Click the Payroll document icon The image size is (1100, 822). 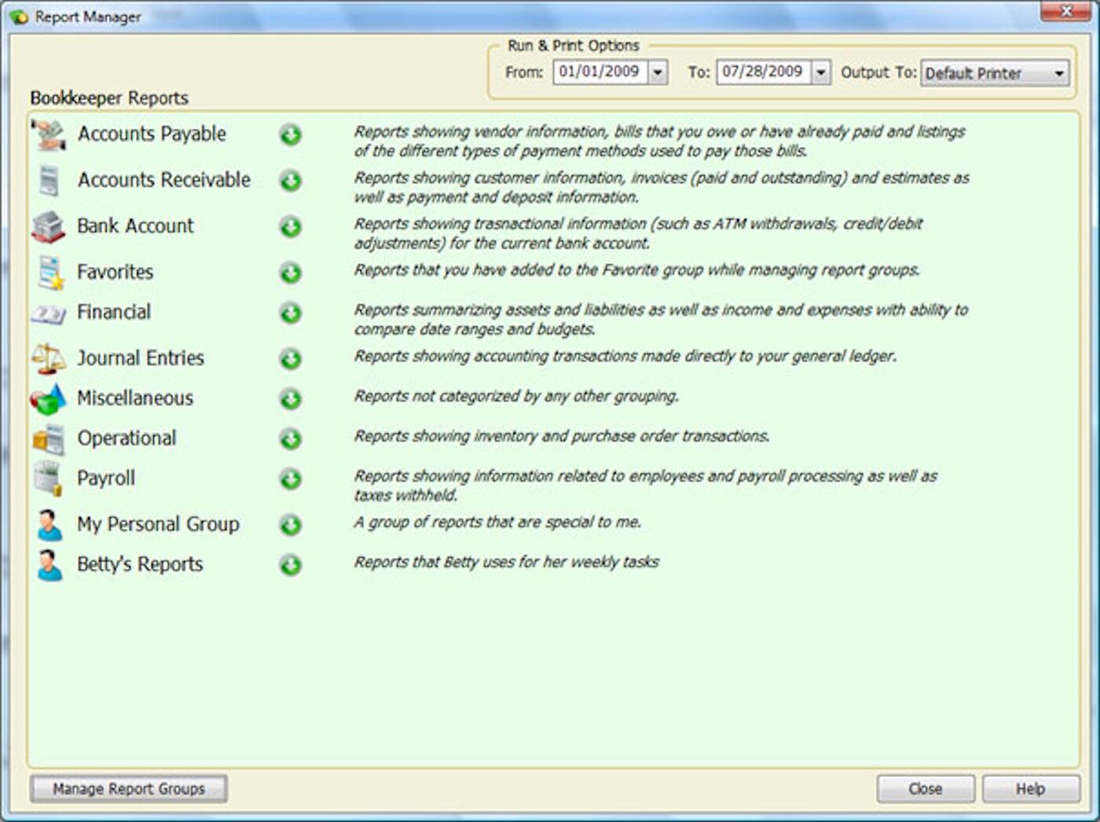pyautogui.click(x=49, y=478)
